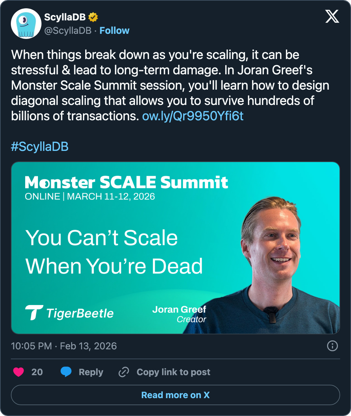Open the 10:05 PM Feb 13, 2026 timestamp
The width and height of the screenshot is (351, 416).
(64, 346)
